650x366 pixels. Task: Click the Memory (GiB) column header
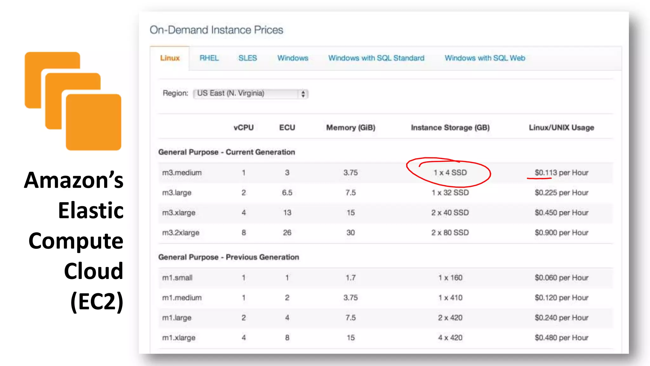[x=351, y=128]
